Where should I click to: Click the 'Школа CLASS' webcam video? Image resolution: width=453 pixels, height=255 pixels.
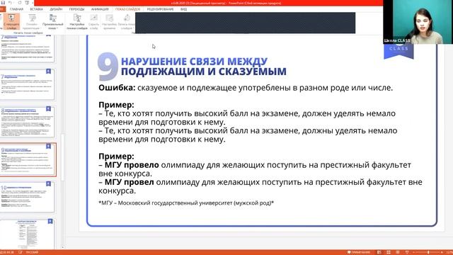coord(418,22)
